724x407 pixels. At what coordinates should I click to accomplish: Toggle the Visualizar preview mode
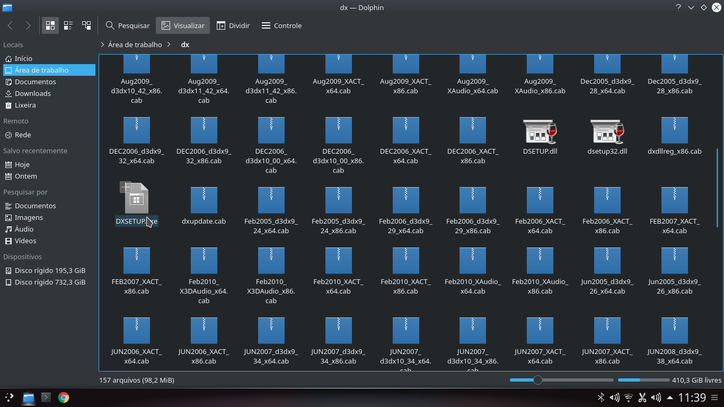pyautogui.click(x=182, y=25)
